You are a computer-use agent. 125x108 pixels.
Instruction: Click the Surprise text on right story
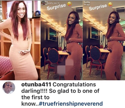coord(98,7)
